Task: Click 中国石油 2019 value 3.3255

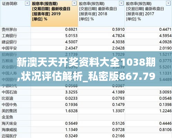Action: [71, 92]
